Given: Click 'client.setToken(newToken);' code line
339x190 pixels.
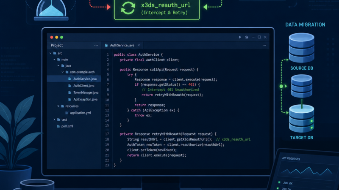Looking at the screenshot, I should (152, 150).
